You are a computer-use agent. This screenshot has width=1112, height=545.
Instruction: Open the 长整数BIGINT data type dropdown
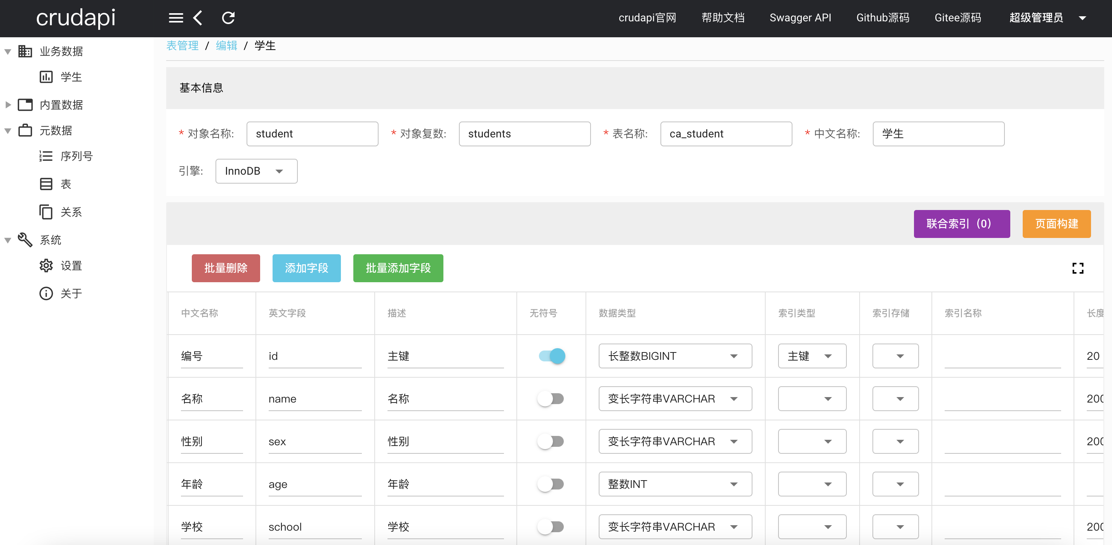(x=675, y=356)
